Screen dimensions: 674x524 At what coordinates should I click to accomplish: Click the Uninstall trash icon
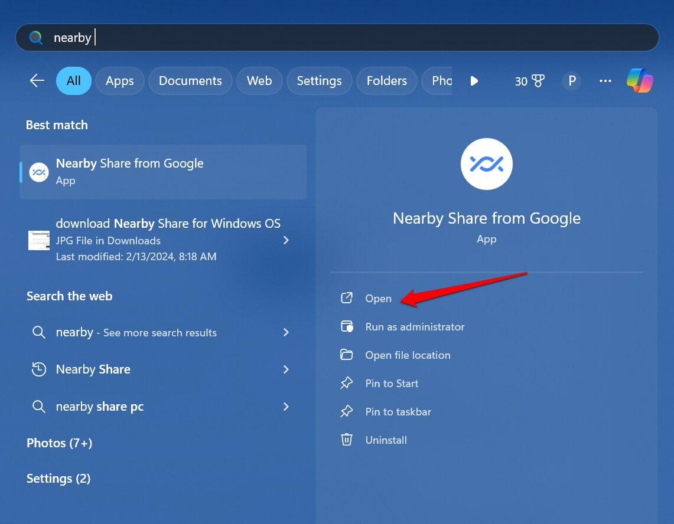[347, 440]
